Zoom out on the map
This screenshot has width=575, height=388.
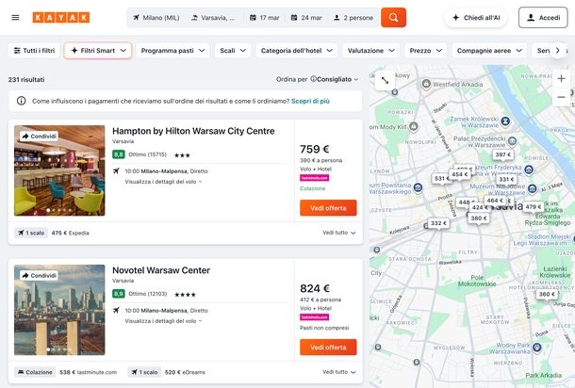(561, 96)
